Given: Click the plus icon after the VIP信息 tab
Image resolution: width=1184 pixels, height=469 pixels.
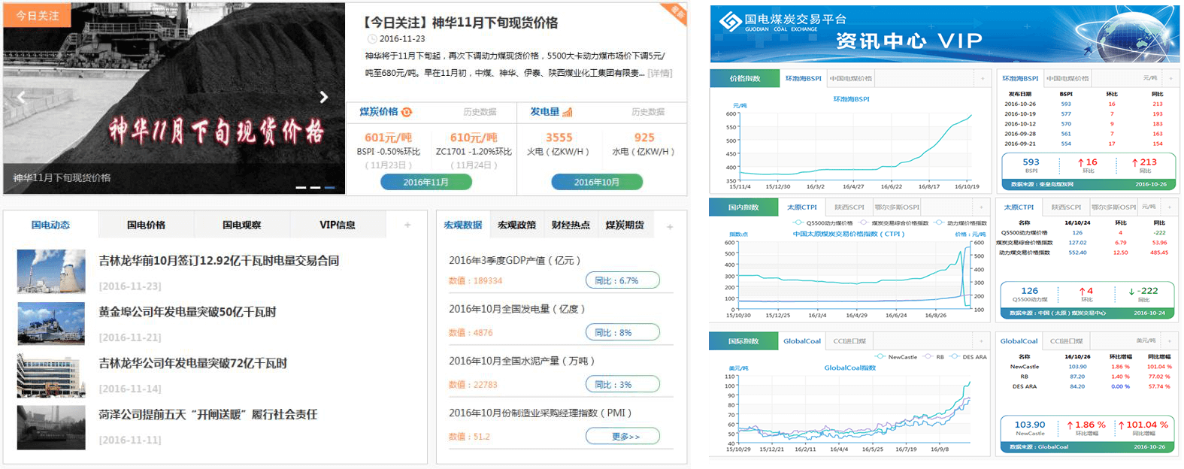Looking at the screenshot, I should (x=407, y=225).
